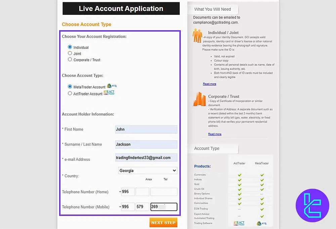Click the MetaTrader checkmark for Commodities
336x229 pixels.
(262, 203)
